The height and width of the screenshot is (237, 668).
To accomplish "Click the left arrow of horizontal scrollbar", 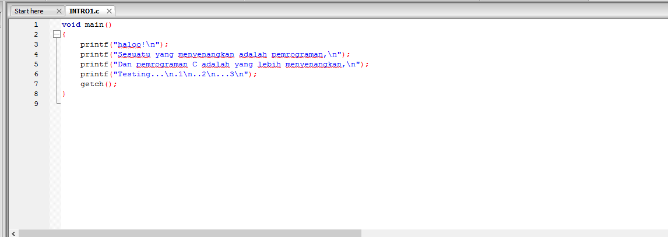I will click(x=13, y=233).
